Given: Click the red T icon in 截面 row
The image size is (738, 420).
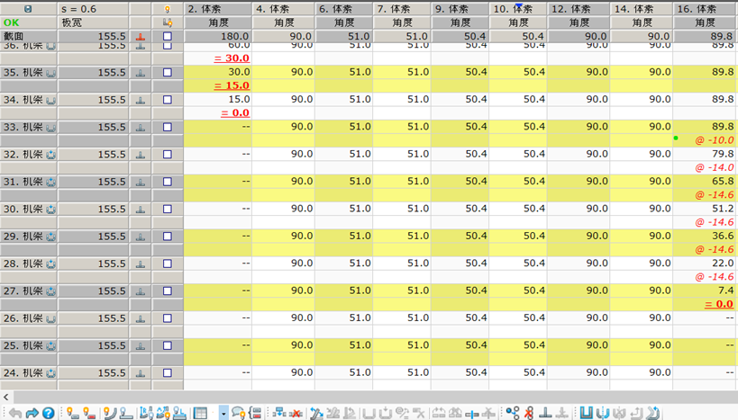Looking at the screenshot, I should [141, 36].
